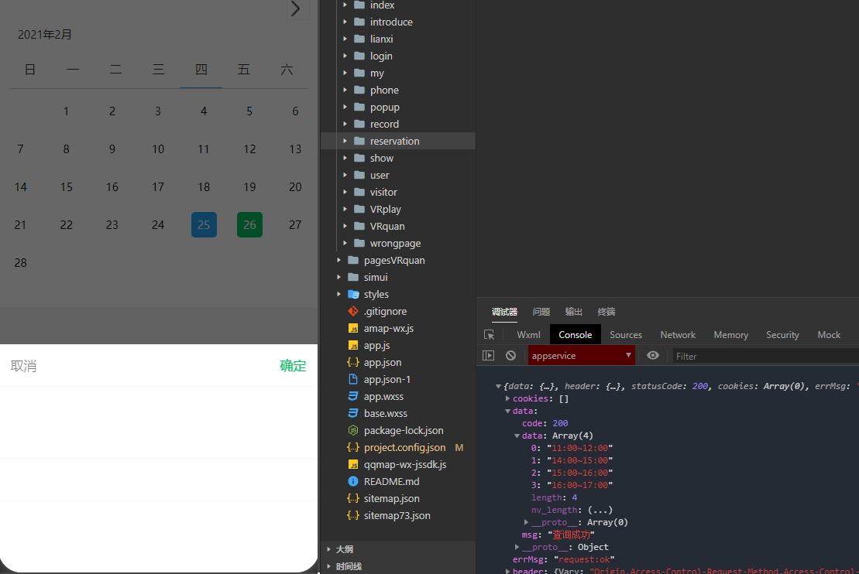Switch to the 终端 terminal tab
Image resolution: width=859 pixels, height=574 pixels.
tap(606, 312)
